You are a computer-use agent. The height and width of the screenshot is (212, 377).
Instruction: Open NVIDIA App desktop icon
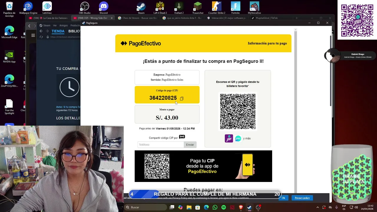pos(9,57)
